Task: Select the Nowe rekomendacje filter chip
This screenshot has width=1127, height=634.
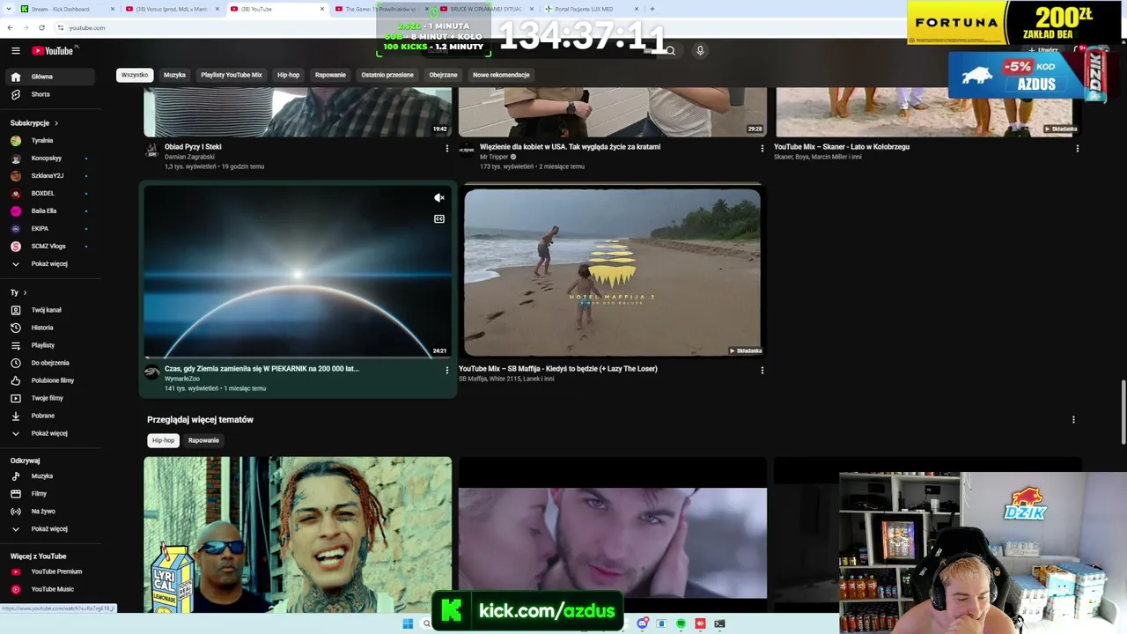Action: 501,75
